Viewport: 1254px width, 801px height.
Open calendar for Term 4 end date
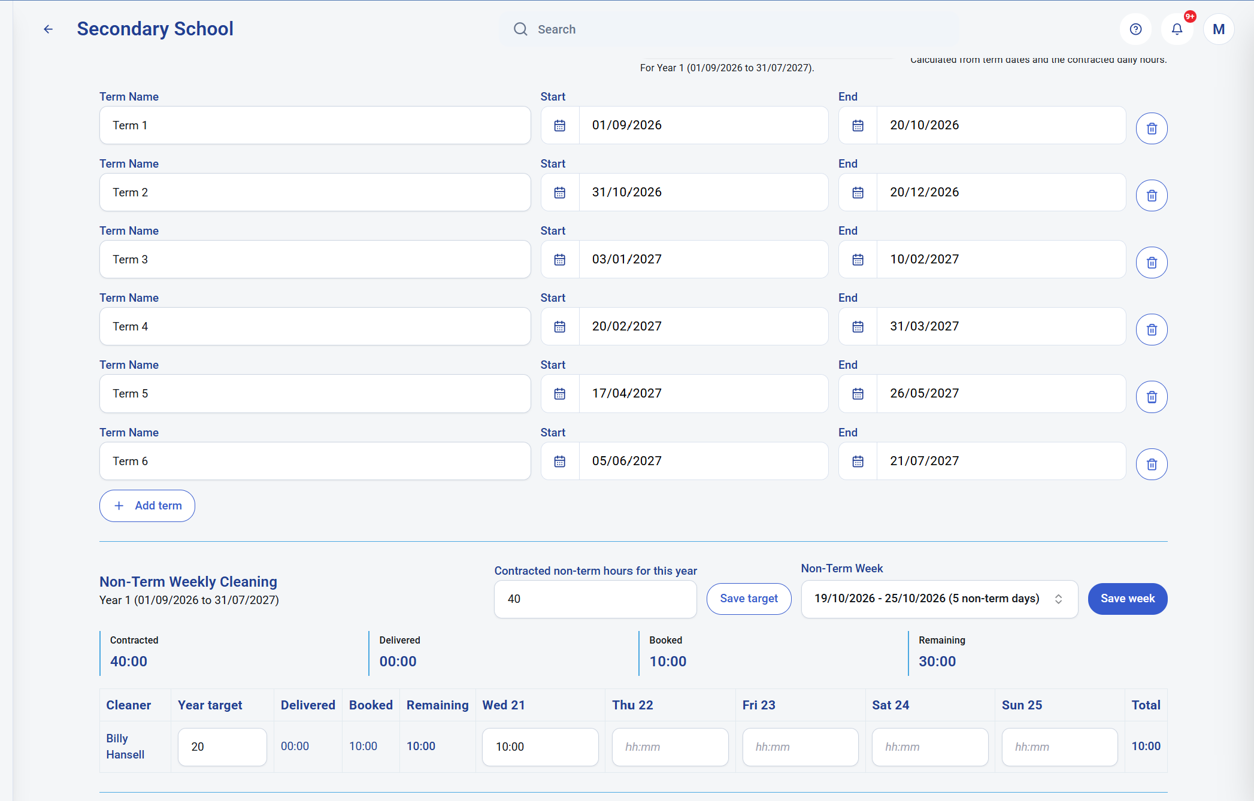pos(858,326)
